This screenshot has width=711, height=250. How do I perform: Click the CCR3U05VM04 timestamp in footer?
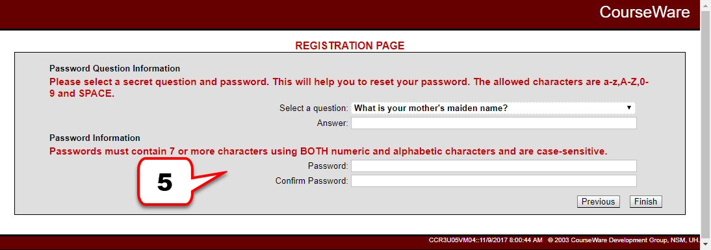(485, 240)
